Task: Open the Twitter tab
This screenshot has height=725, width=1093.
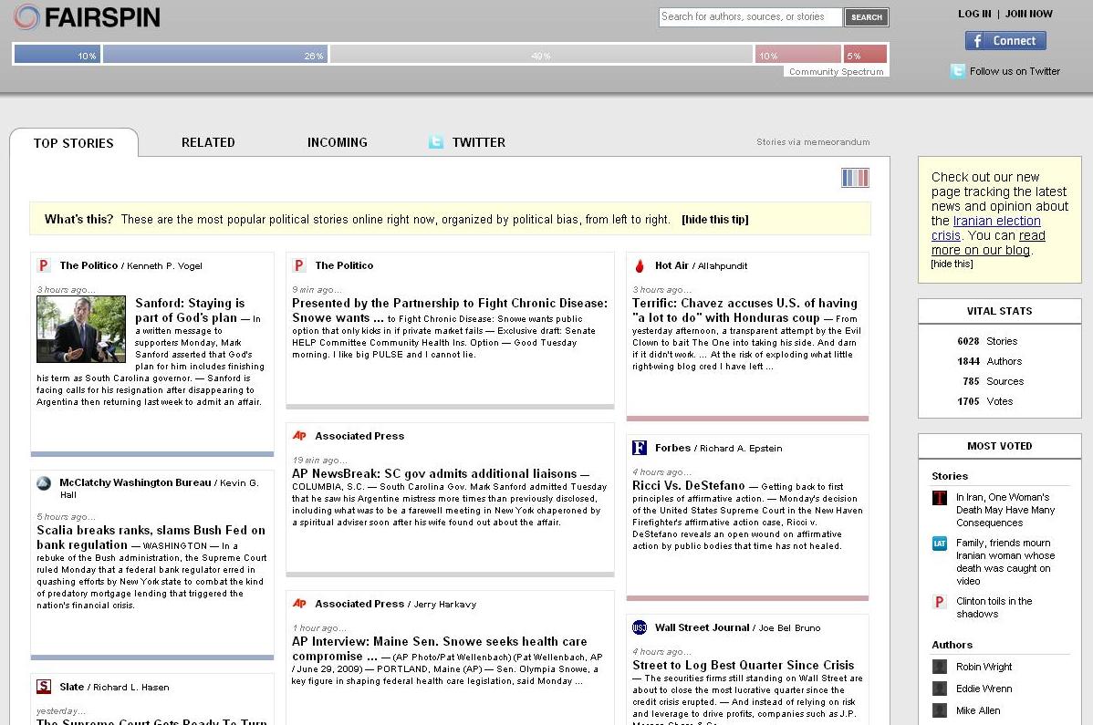Action: pos(478,142)
